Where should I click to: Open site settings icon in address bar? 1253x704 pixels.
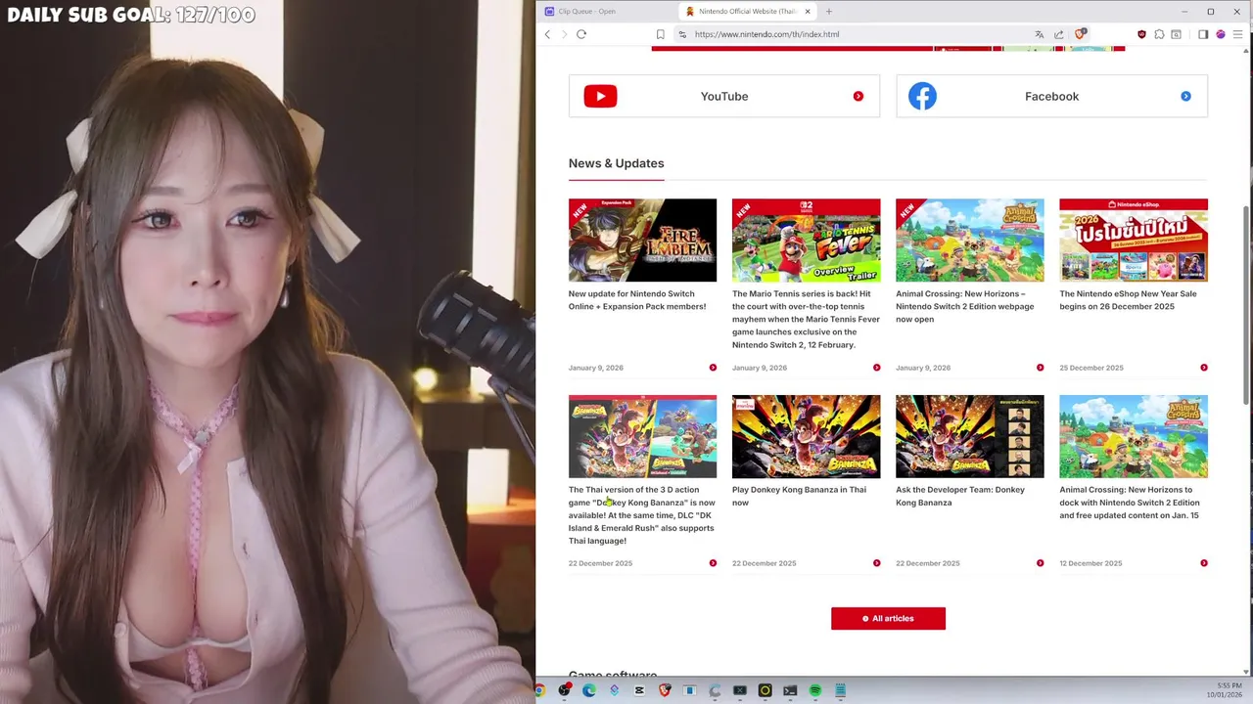(682, 34)
